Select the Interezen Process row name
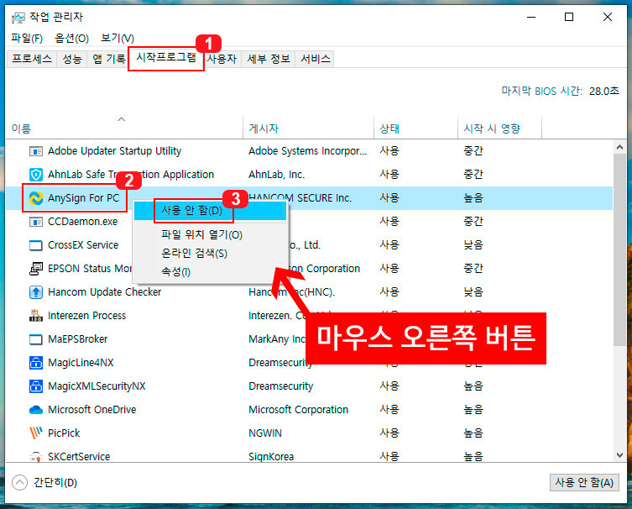632x509 pixels. 86,316
